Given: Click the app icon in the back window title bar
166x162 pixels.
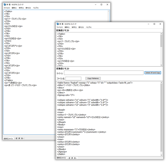Looking at the screenshot, I should click(x=5, y=5).
